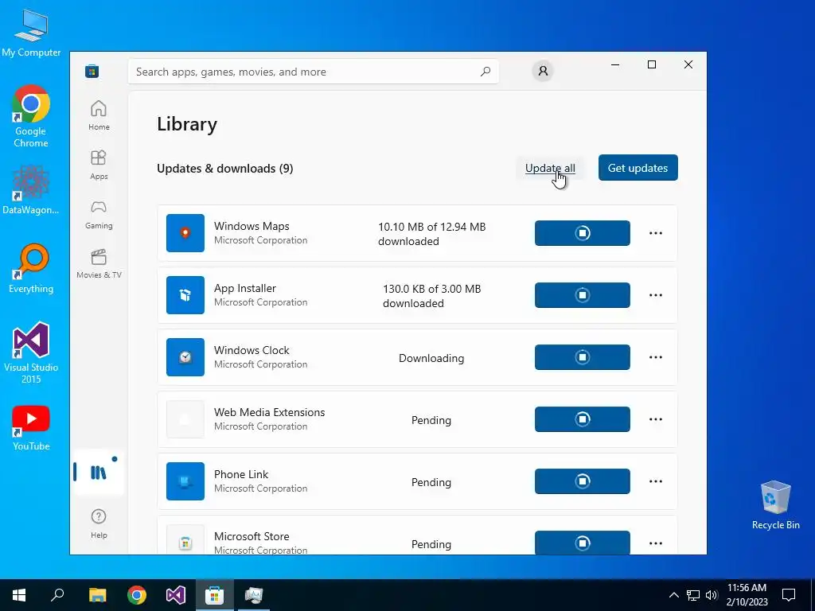Click the network icon in system tray
The width and height of the screenshot is (815, 611).
click(x=693, y=595)
